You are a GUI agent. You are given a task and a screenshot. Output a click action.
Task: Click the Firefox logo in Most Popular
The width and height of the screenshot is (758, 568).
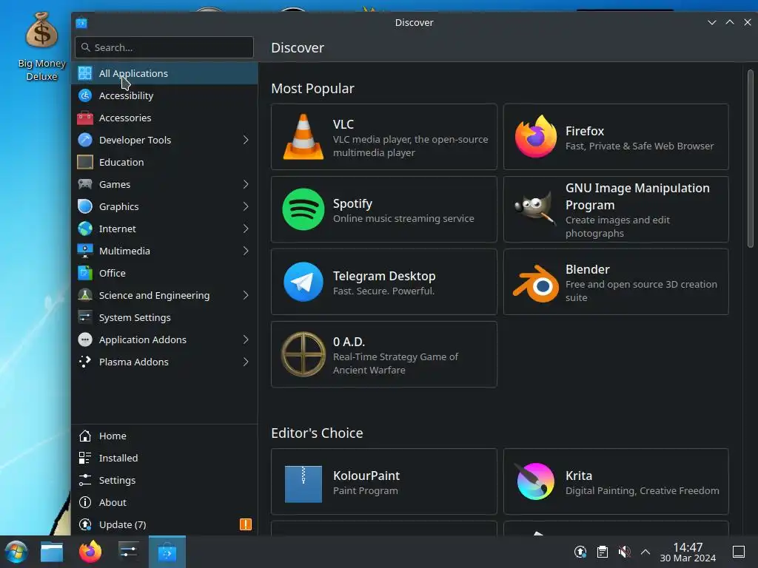(x=535, y=137)
